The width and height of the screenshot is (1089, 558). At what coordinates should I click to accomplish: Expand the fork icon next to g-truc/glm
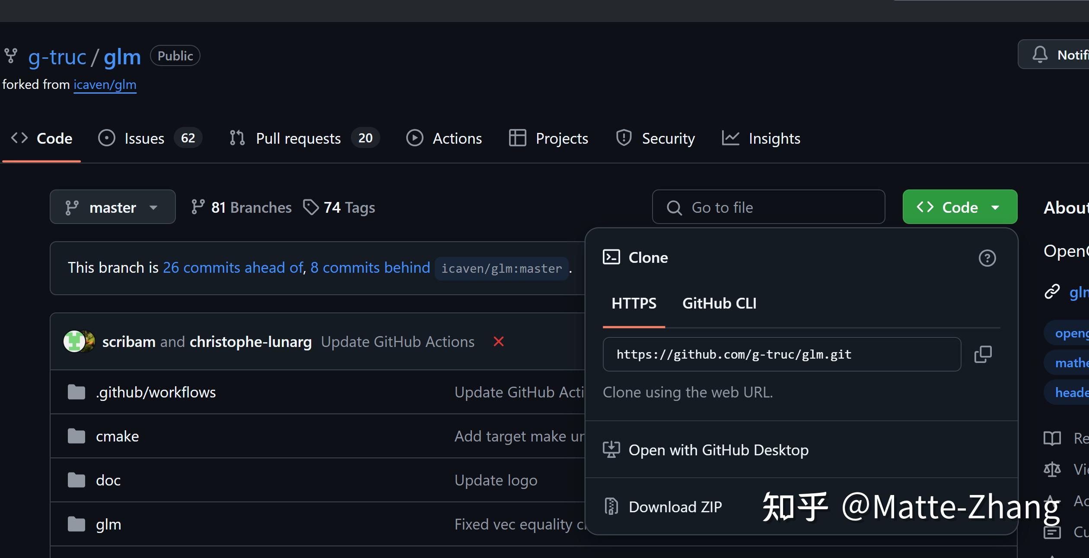(x=10, y=56)
